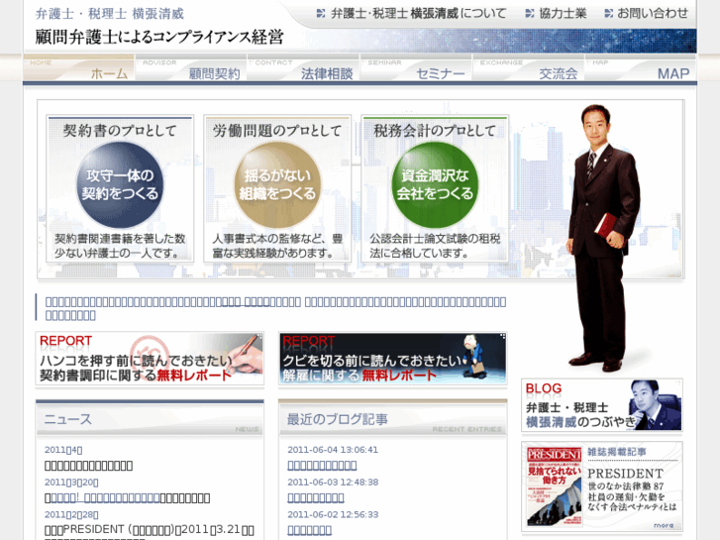Click the 税務会計のプロとして heading
The image size is (720, 540).
pyautogui.click(x=435, y=131)
